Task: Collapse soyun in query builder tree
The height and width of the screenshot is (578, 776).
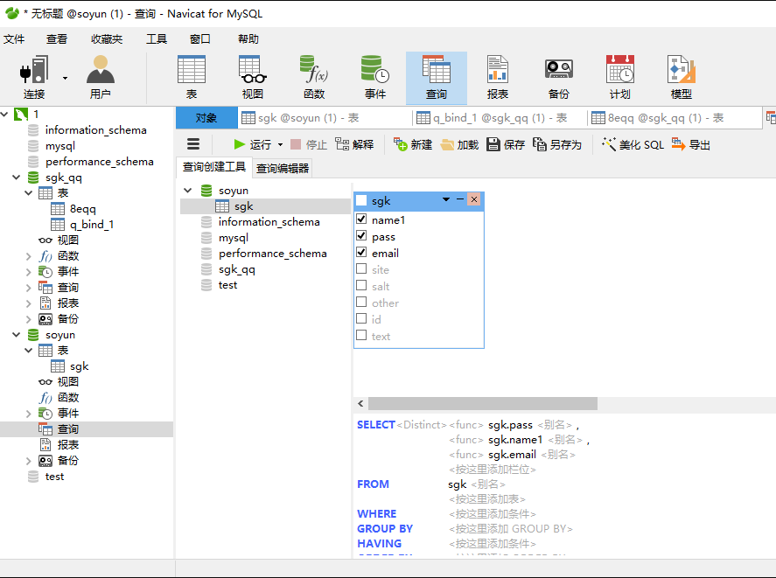Action: pos(187,190)
